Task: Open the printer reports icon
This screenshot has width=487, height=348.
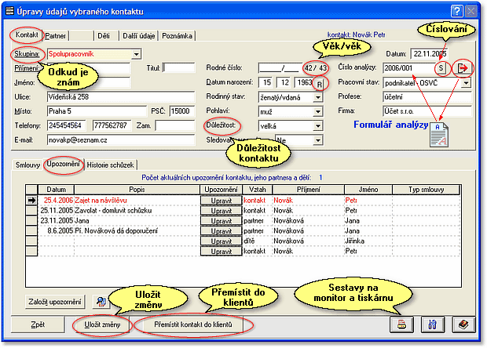Action: point(401,324)
